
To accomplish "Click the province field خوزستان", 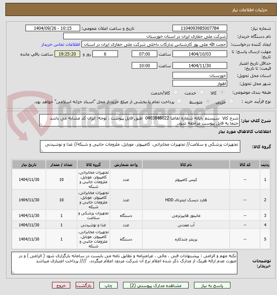I will click(x=200, y=76).
